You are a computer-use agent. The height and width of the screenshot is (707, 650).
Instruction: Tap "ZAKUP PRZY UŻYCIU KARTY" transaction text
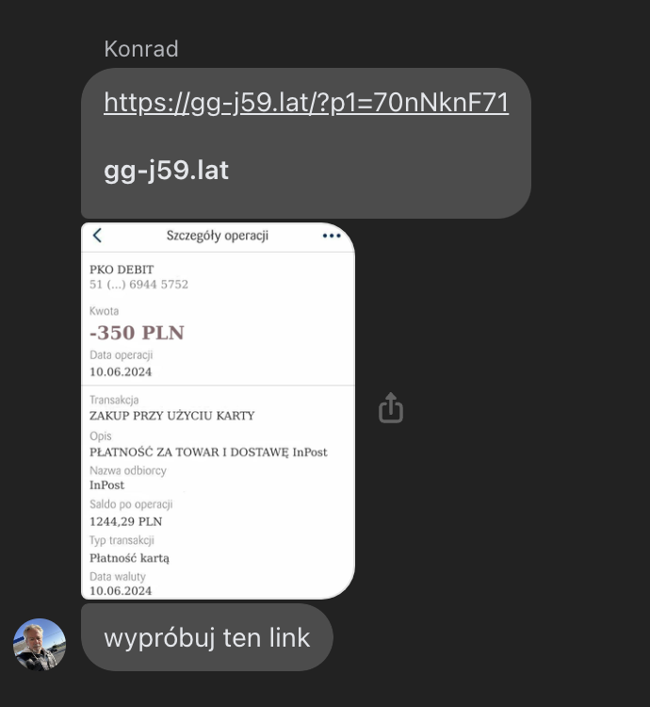pos(172,416)
